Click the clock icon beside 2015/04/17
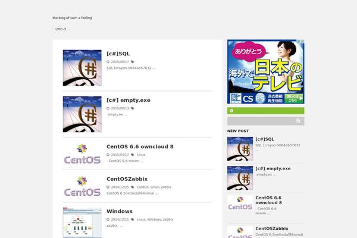Screen dimensions: 357x238 click(x=108, y=155)
